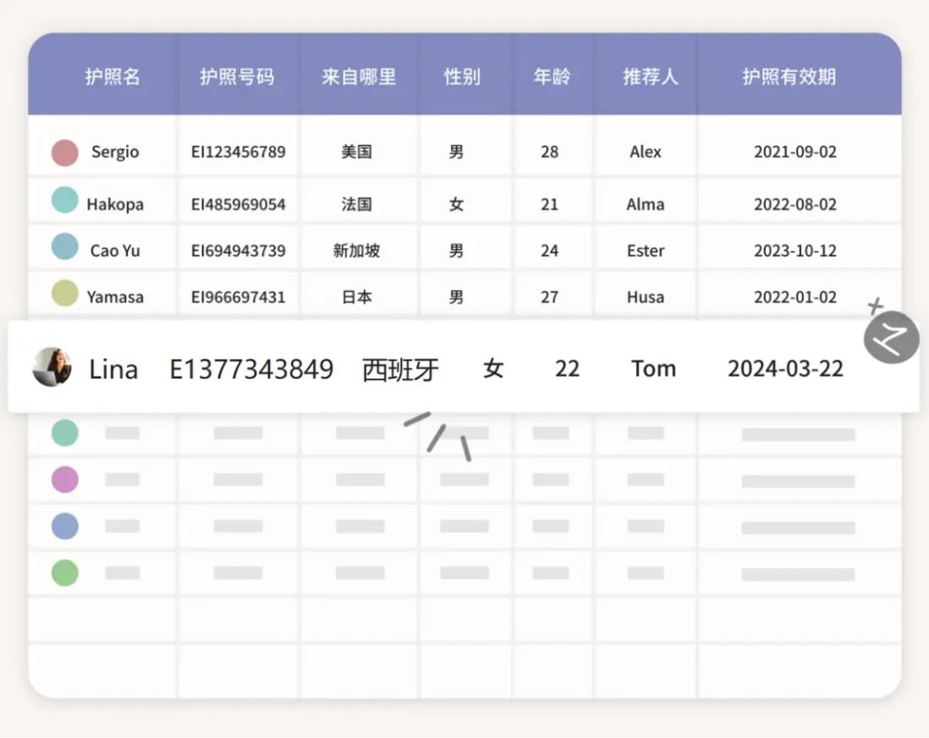Screen dimensions: 929x738
Task: Click Sergio's red avatar circle
Action: 65,152
